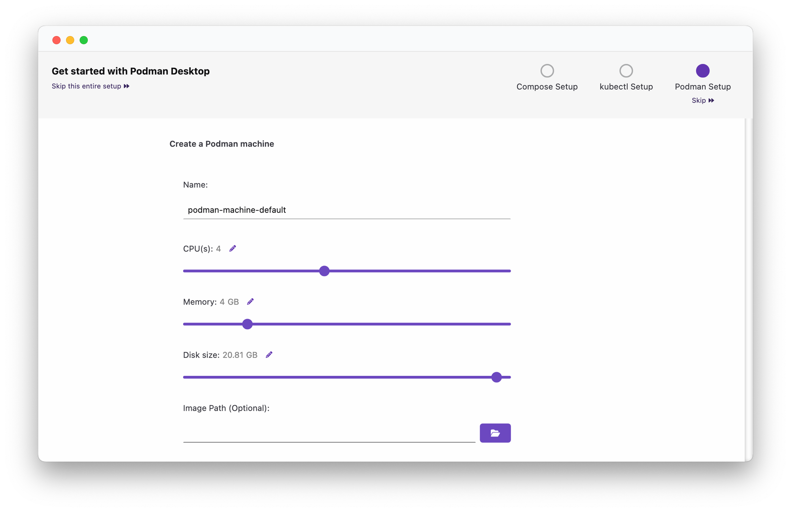791x512 pixels.
Task: Click arrows after "Skip this entire setup"
Action: 126,86
